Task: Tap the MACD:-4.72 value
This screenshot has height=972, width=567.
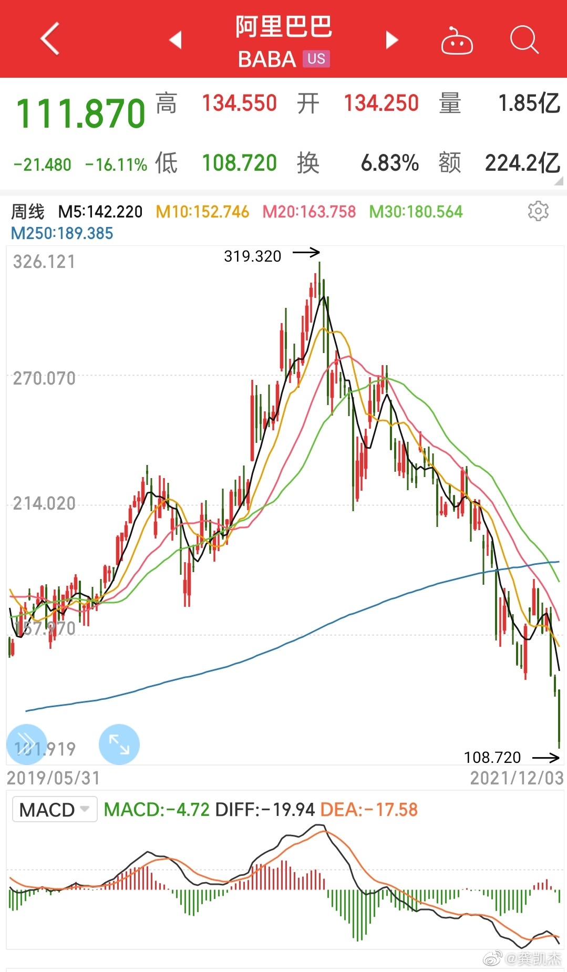Action: point(157,810)
